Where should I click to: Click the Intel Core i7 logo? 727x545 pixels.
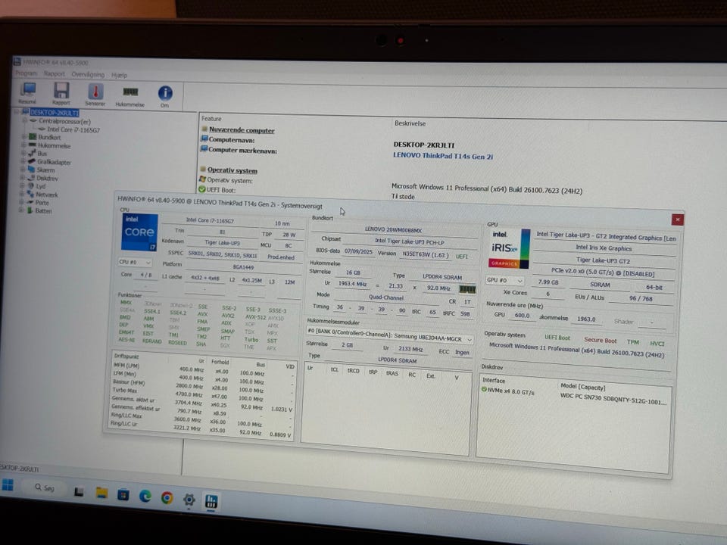tap(139, 232)
